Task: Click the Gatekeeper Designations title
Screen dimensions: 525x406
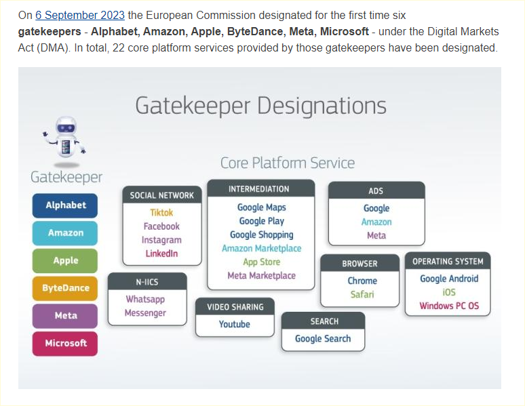Action: 261,106
